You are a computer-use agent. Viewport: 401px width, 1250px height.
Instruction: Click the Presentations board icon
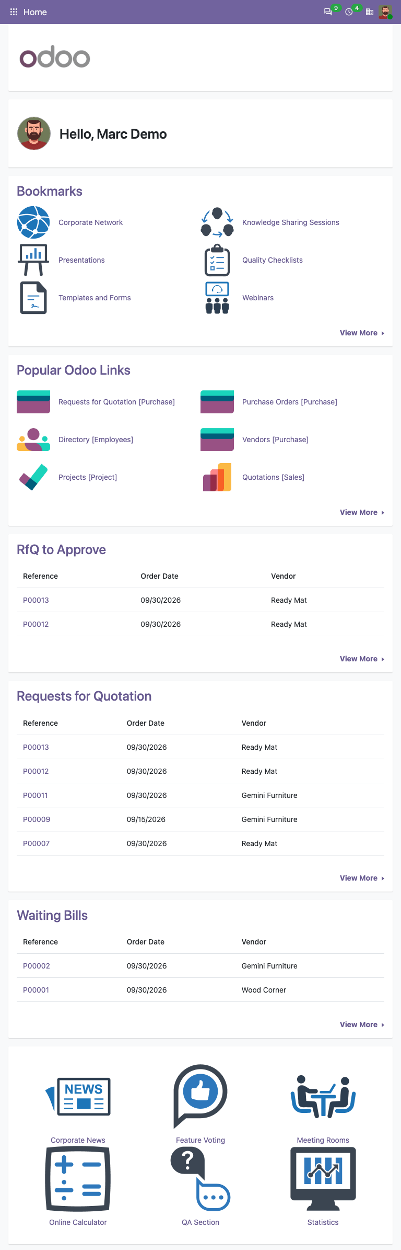[x=33, y=260]
